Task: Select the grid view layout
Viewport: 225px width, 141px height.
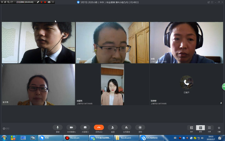Action: [200, 128]
